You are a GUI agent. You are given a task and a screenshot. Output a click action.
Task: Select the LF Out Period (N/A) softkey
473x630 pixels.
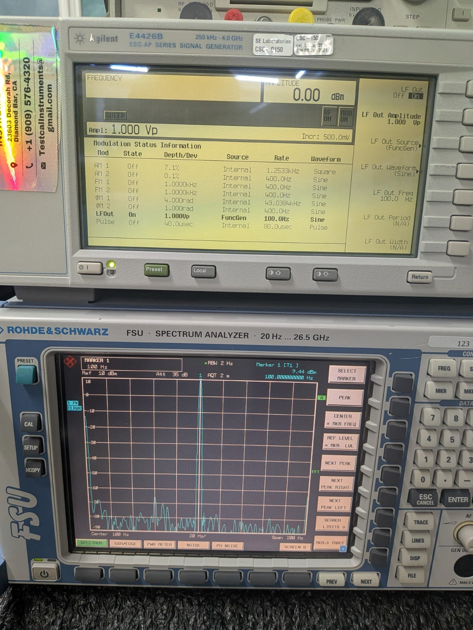point(387,220)
